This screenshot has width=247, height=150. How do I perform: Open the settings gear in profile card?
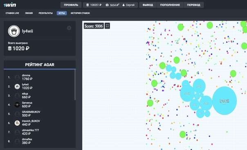tap(69, 28)
